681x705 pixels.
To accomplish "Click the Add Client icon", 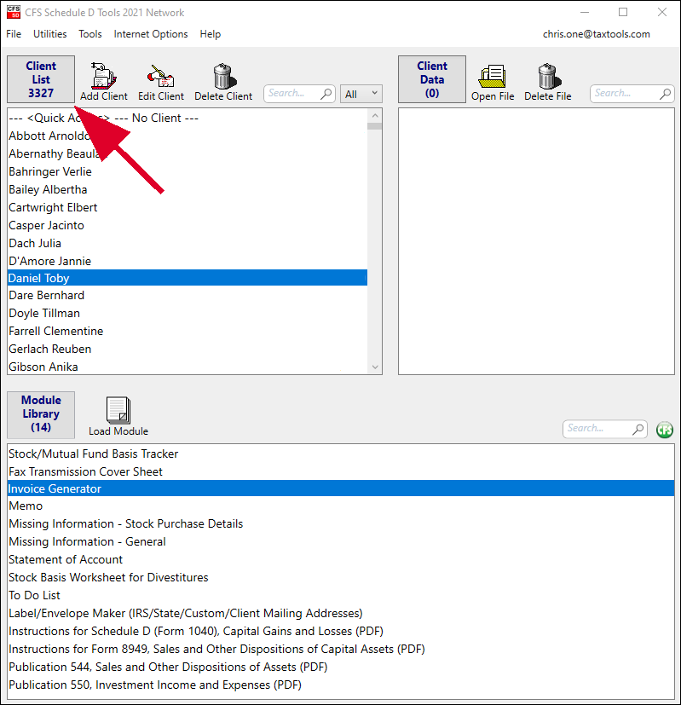I will [x=104, y=75].
